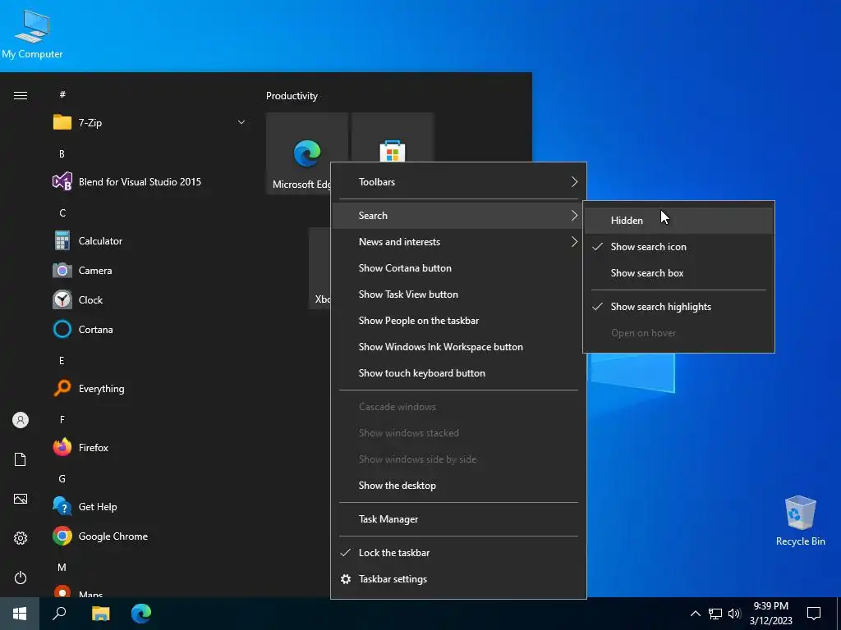Screen dimensions: 841x630
Task: Launch Cortana from the app list
Action: point(150,330)
